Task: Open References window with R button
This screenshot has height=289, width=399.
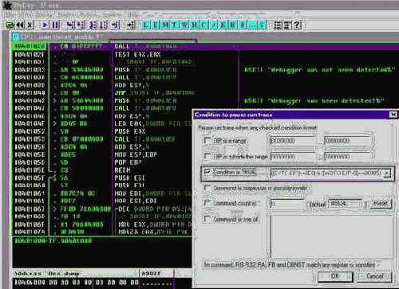Action: click(243, 25)
